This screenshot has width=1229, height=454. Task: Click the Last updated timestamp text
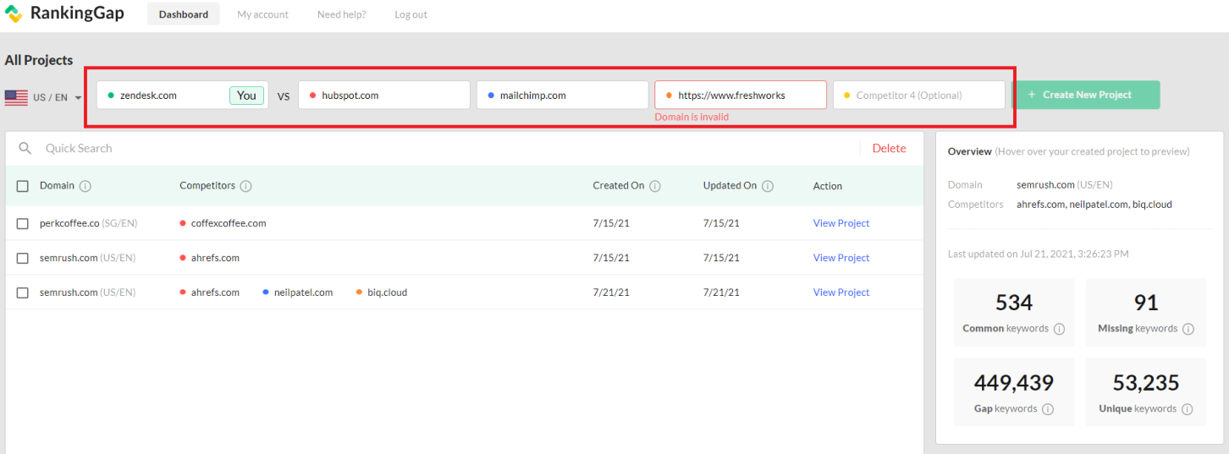point(1038,254)
